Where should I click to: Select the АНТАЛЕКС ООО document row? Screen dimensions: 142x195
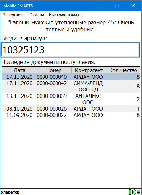pos(71,99)
